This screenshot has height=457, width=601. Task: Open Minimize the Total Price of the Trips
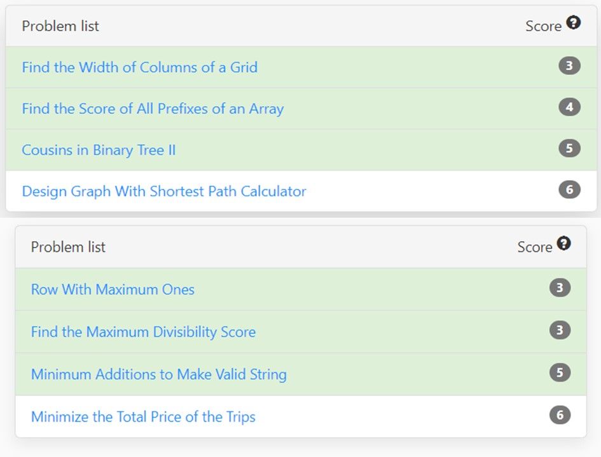click(143, 417)
